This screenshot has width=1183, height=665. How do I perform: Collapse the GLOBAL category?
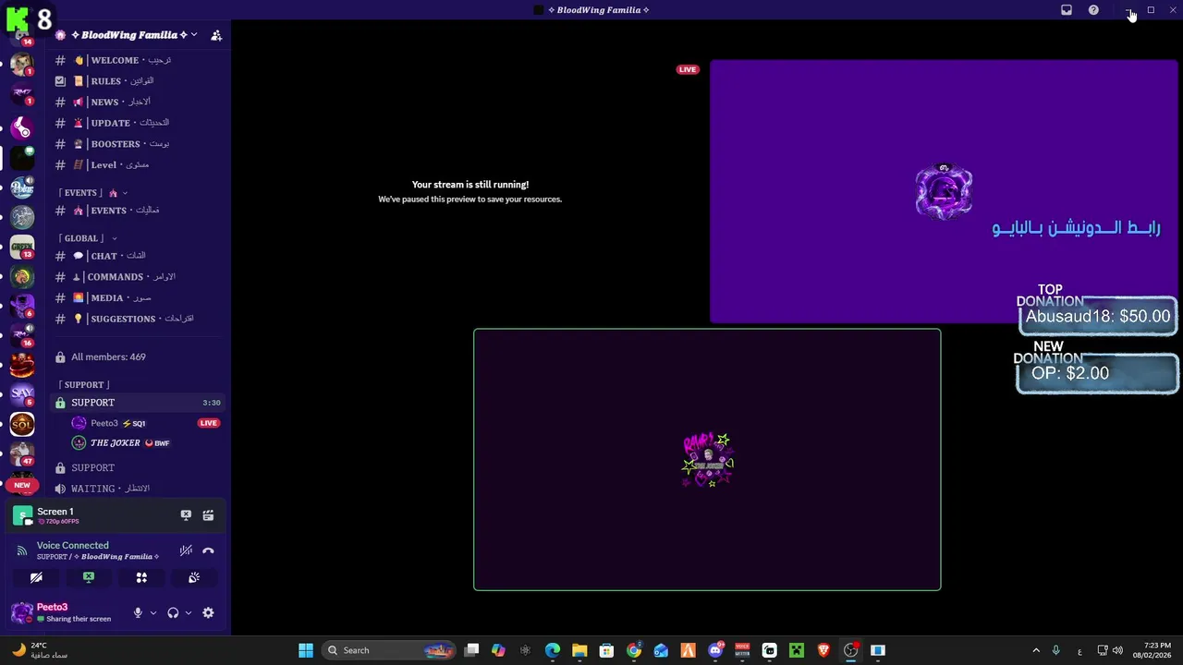[87, 238]
